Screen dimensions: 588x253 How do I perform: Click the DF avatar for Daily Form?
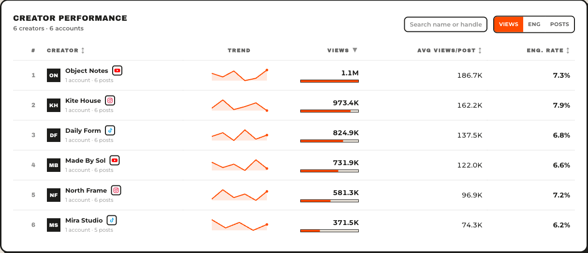(54, 135)
